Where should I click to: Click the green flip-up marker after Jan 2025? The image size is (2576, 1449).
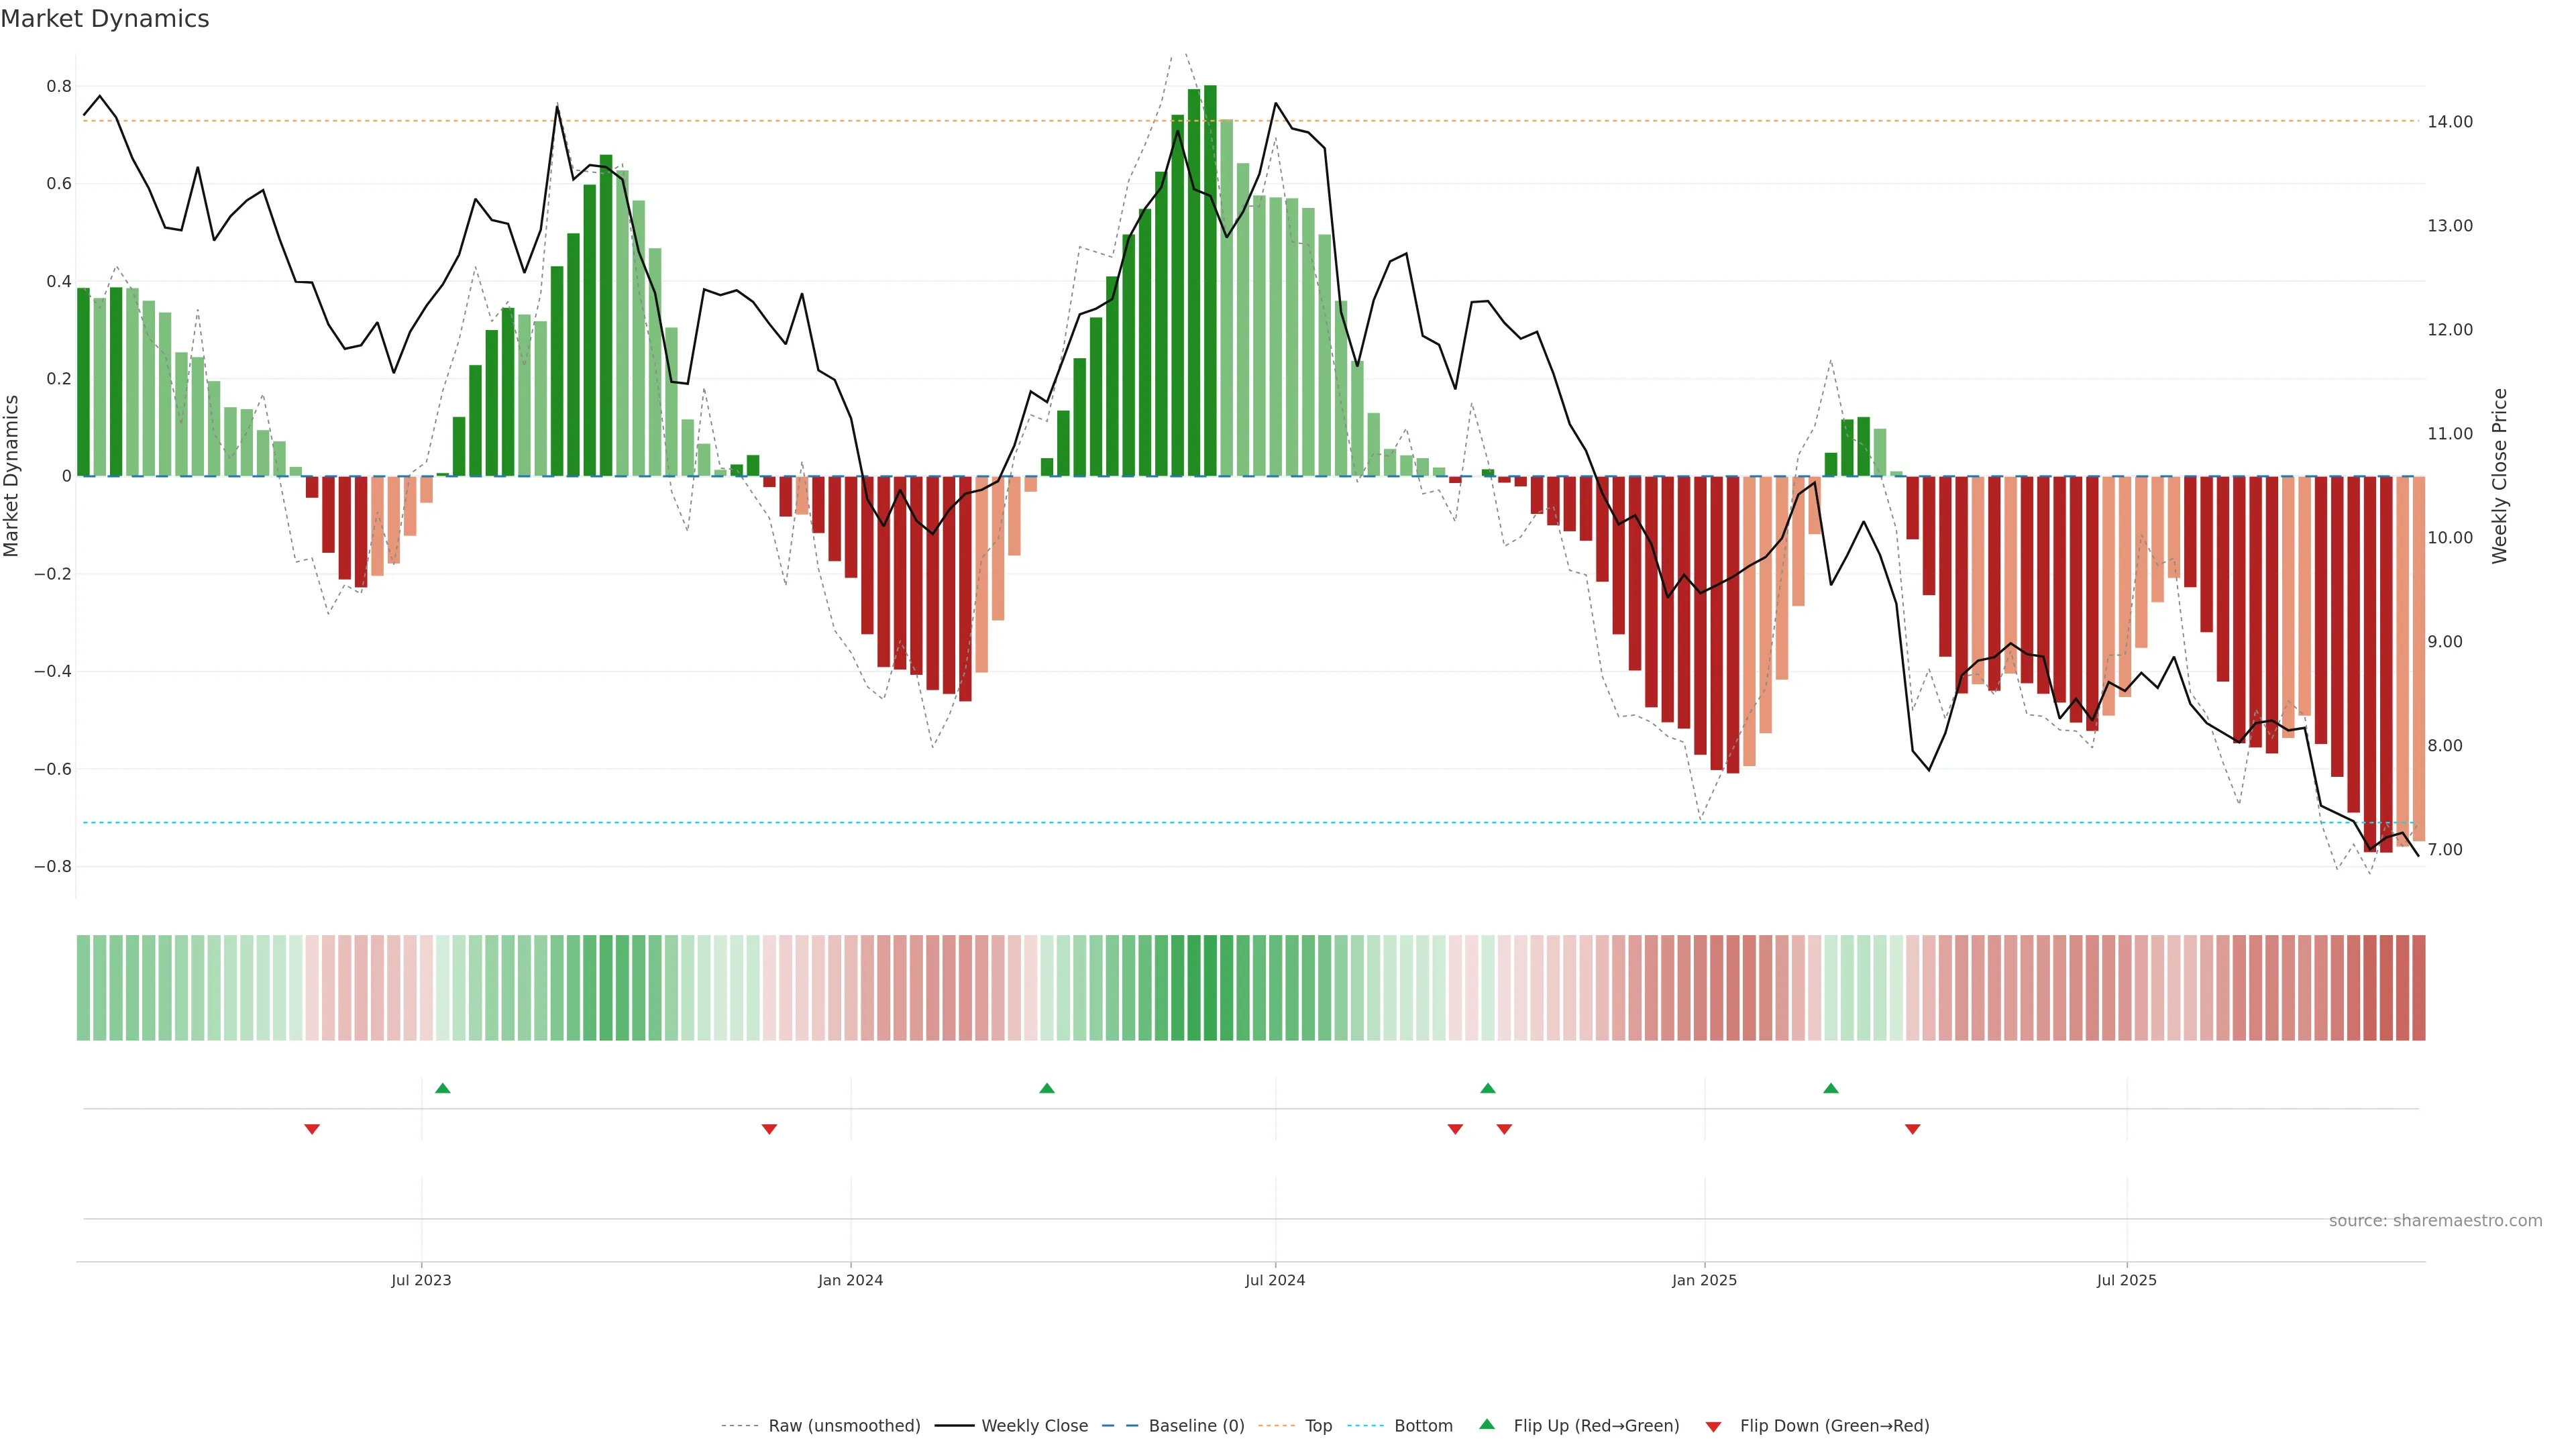pos(1830,1088)
